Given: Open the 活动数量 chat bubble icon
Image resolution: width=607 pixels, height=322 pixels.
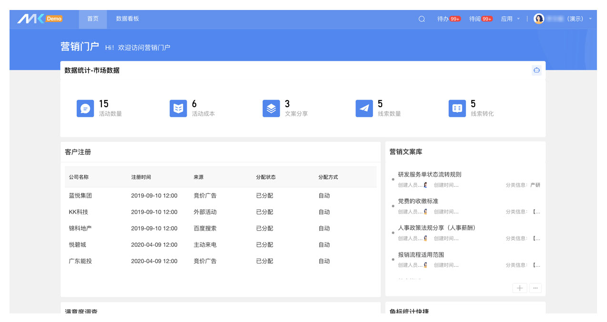Looking at the screenshot, I should [x=85, y=109].
